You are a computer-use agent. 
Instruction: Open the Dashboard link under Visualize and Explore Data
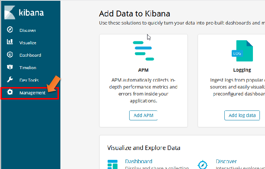pos(139,161)
